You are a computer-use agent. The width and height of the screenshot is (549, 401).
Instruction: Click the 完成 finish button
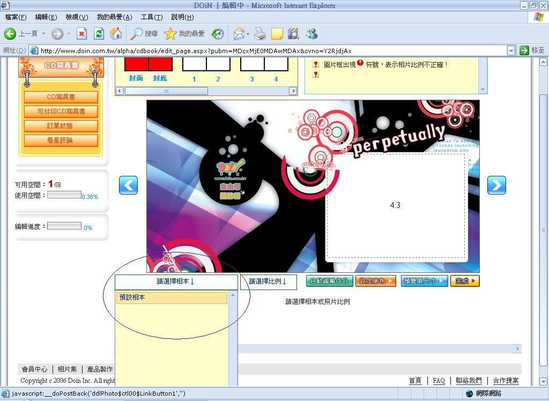[x=464, y=281]
